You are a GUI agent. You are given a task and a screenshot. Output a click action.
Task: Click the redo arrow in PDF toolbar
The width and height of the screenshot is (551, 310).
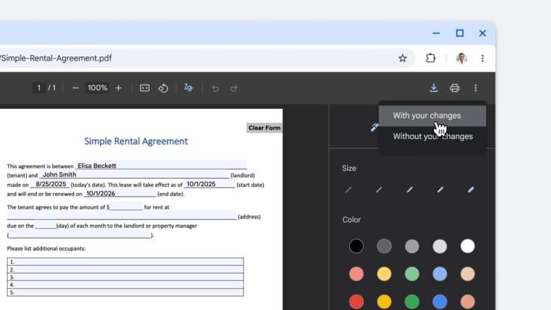pyautogui.click(x=233, y=88)
